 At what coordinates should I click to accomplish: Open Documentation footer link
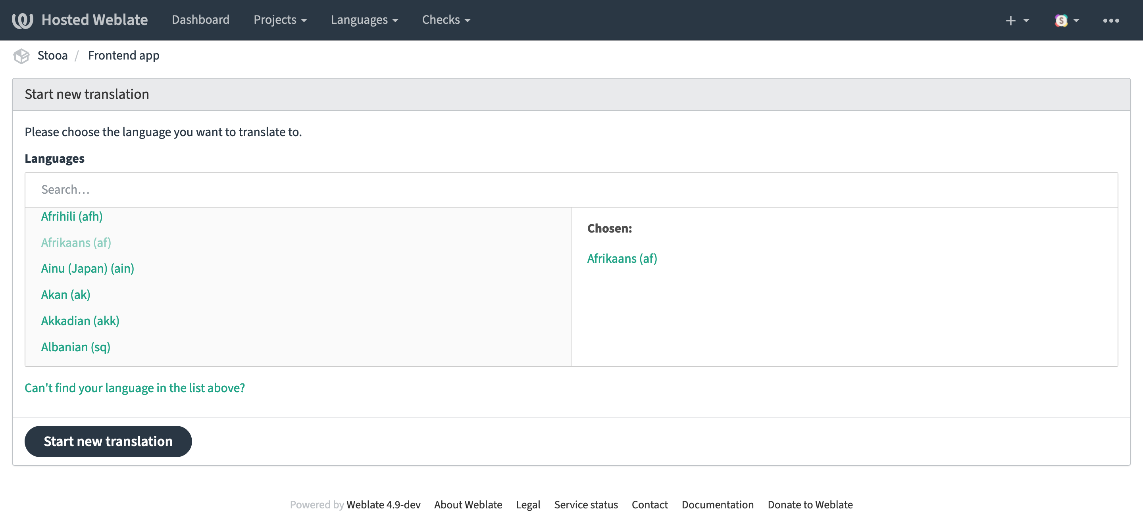717,504
